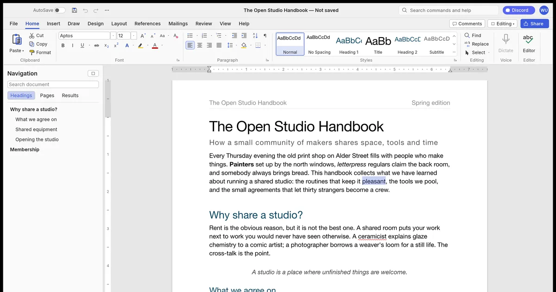Toggle bold formatting

pos(63,45)
